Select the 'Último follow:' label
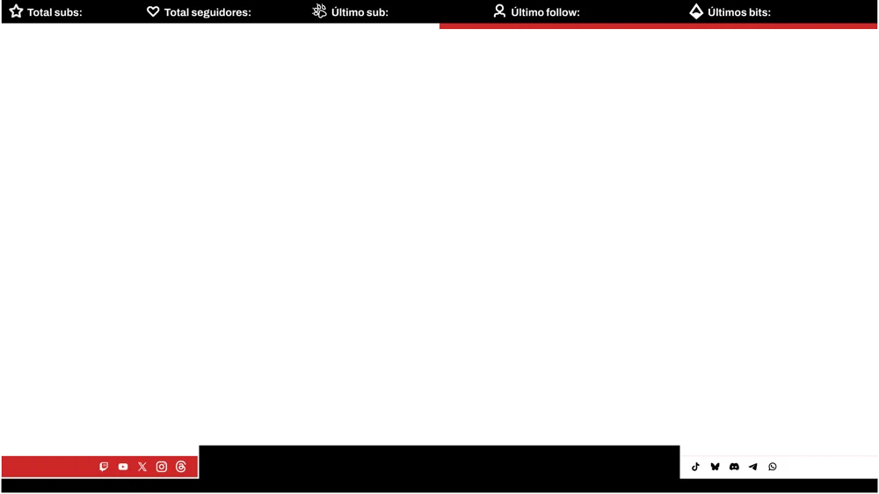Viewport: 879px width, 494px height. point(545,12)
